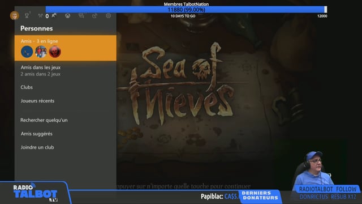Select the blue friend avatar
The image size is (362, 204).
[27, 52]
